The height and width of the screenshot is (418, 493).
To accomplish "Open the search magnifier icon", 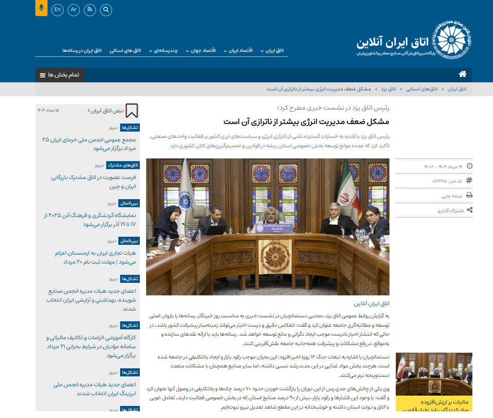I will coord(106,10).
